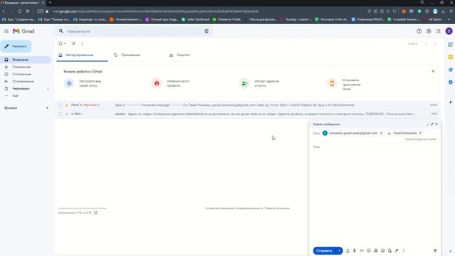Viewport: 455px width, 256px height.
Task: Toggle text formatting options in compose
Action: point(348,250)
